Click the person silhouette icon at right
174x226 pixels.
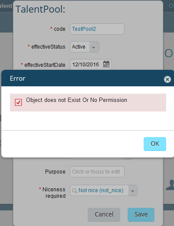(x=170, y=185)
